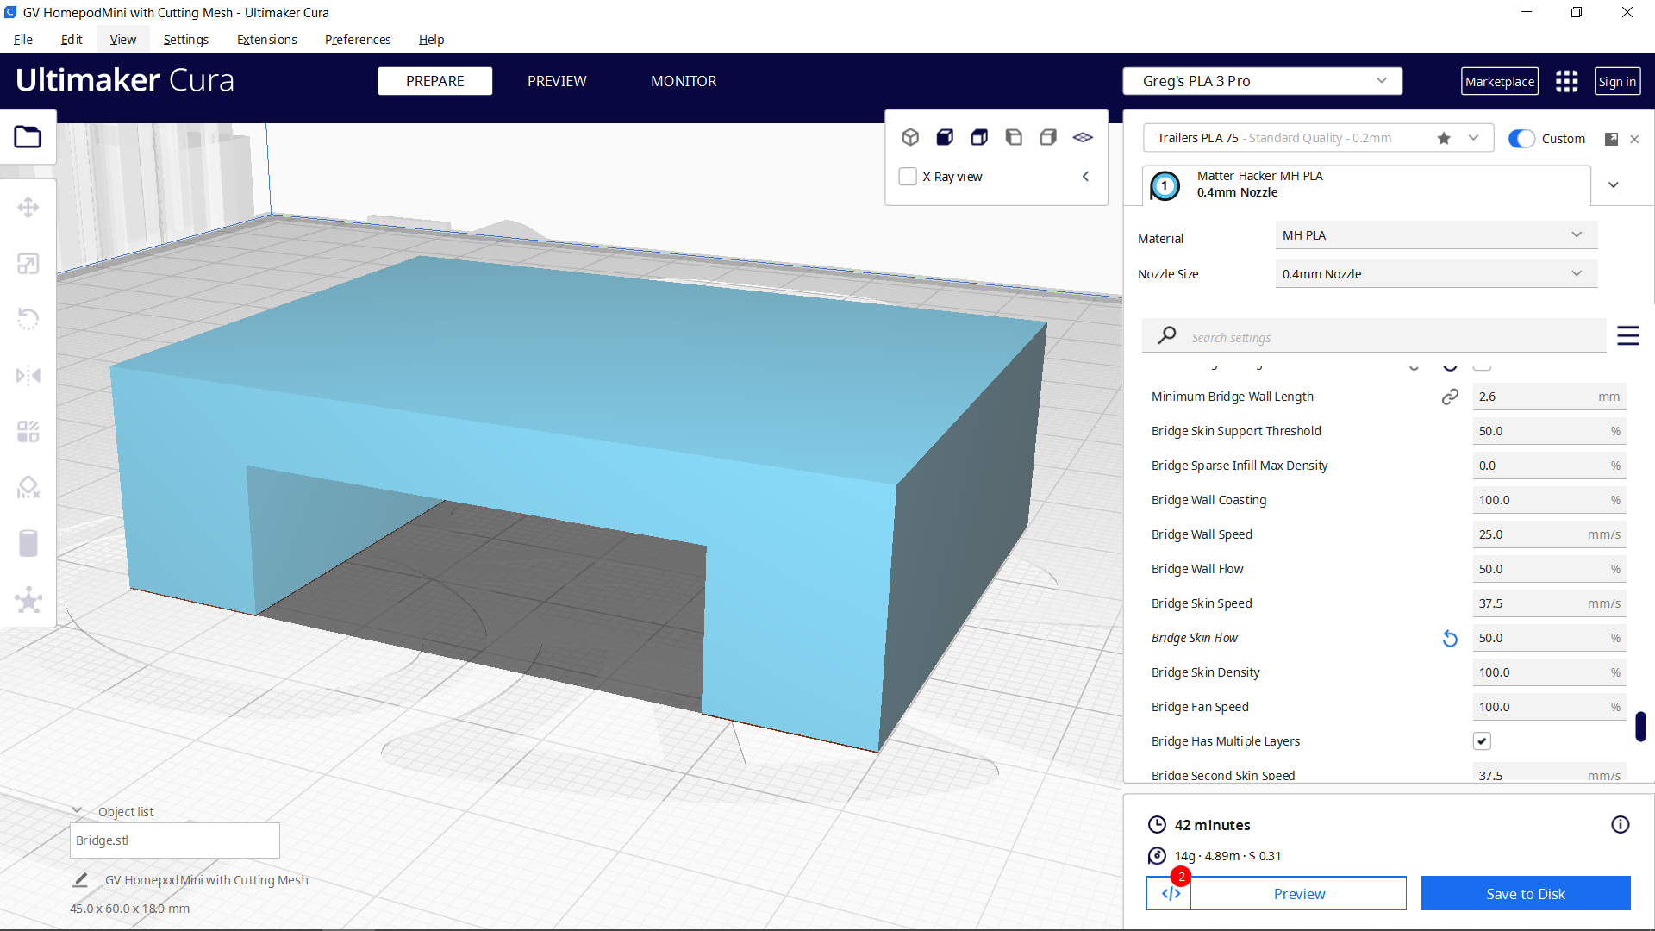Expand the MH PLA material dropdown
Viewport: 1655px width, 931px height.
coord(1434,234)
